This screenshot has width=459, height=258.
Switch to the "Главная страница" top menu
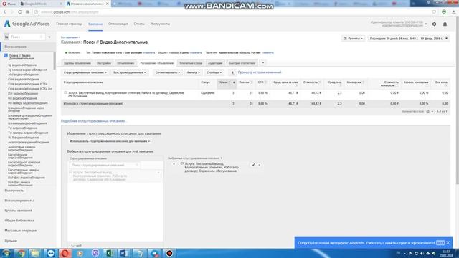click(x=70, y=24)
